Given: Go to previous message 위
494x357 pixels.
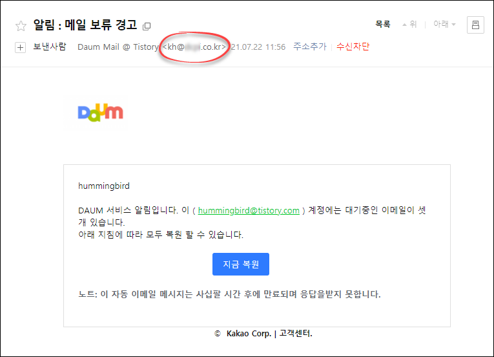Looking at the screenshot, I should 409,24.
